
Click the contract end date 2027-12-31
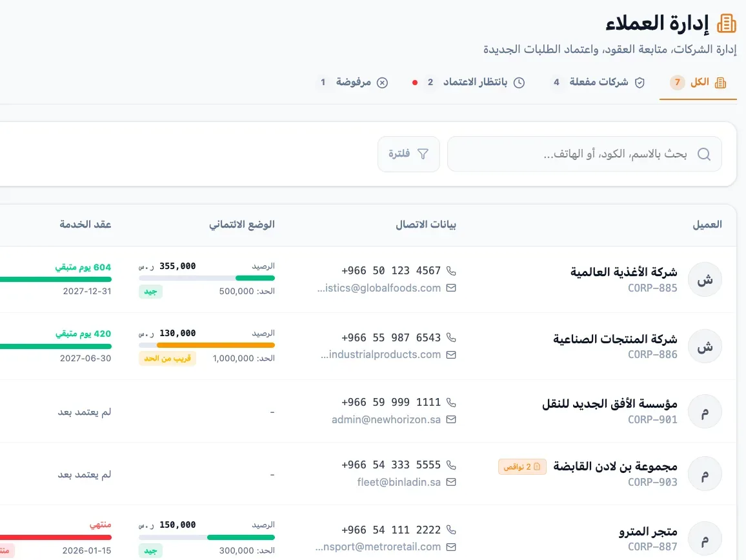pyautogui.click(x=87, y=291)
